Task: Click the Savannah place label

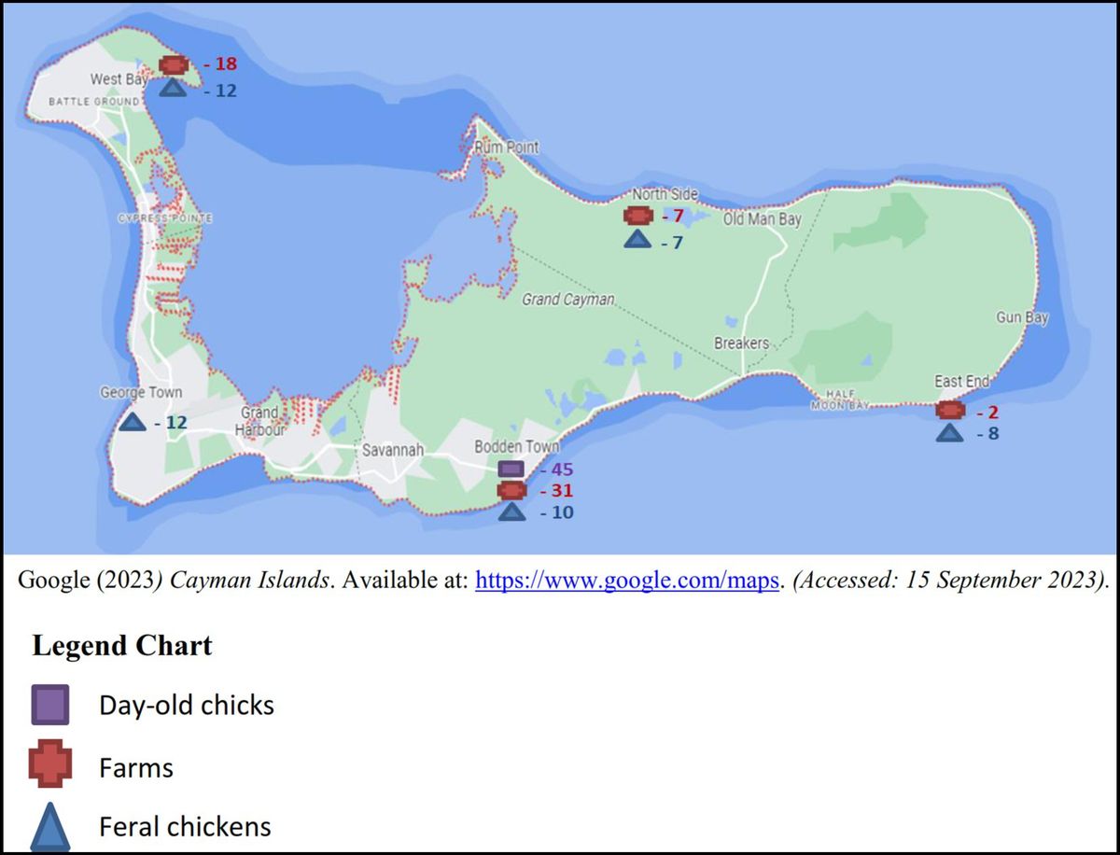Action: (394, 450)
